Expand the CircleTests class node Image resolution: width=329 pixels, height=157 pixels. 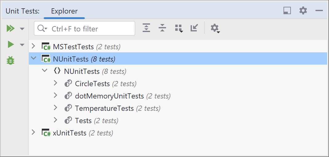coord(56,83)
